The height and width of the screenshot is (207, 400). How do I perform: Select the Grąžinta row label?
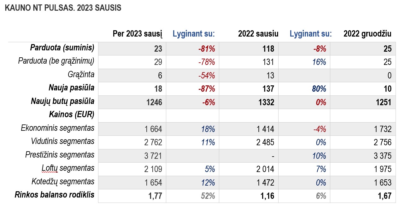coord(81,75)
